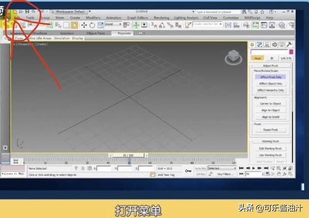Open the World reference coordinate dropdown
The height and width of the screenshot is (218, 309).
(113, 25)
